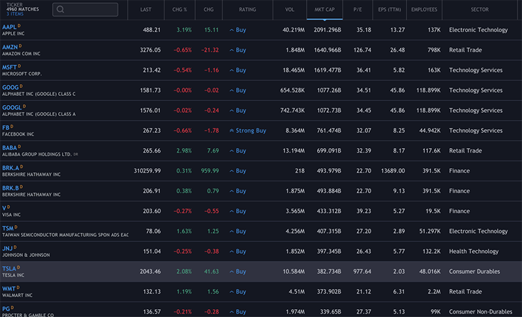Click Walmart's employees value 2.2M
The height and width of the screenshot is (317, 522).
(434, 292)
